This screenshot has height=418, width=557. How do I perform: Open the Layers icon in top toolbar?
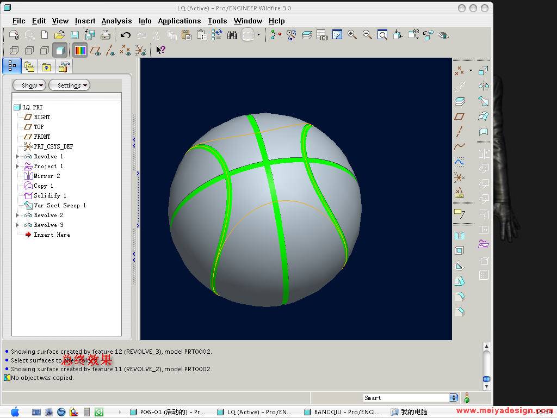click(x=307, y=35)
